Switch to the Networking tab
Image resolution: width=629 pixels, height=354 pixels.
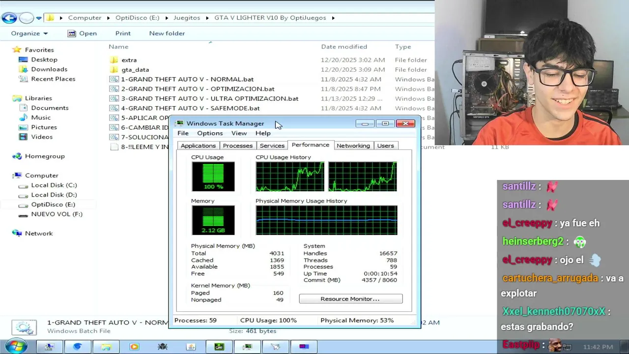click(x=353, y=146)
